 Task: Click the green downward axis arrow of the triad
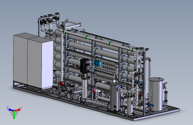(14, 115)
